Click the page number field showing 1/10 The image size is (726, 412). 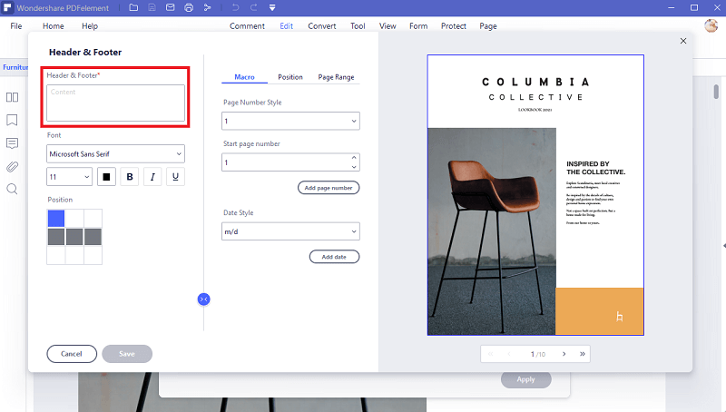click(537, 354)
